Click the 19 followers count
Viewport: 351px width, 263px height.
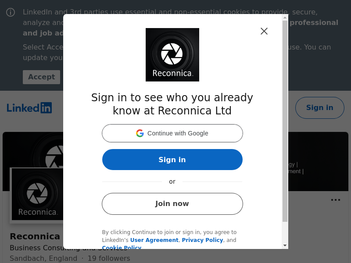pyautogui.click(x=109, y=258)
